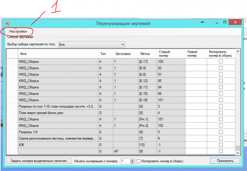Select the КЖ name cell

[x=58, y=145]
